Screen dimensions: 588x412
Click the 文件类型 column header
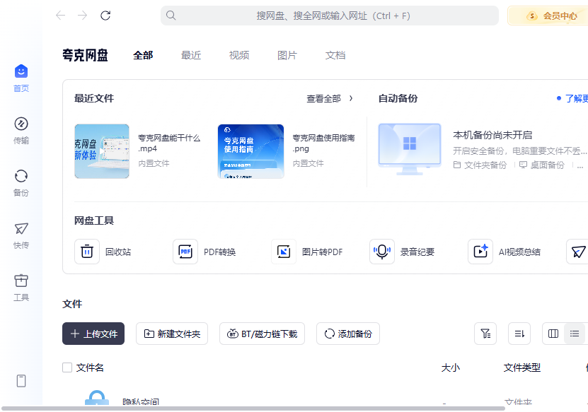(522, 367)
